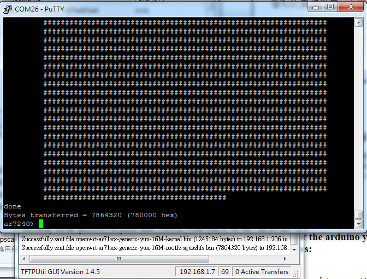Viewport: 367px width, 279px height.
Task: Click TFTPUtil log vertical scroll down arrow
Action: click(x=294, y=249)
